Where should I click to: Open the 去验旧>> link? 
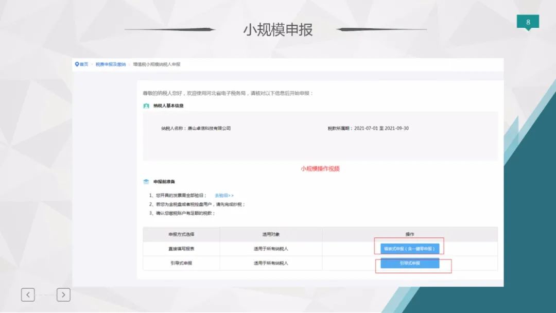tap(224, 195)
